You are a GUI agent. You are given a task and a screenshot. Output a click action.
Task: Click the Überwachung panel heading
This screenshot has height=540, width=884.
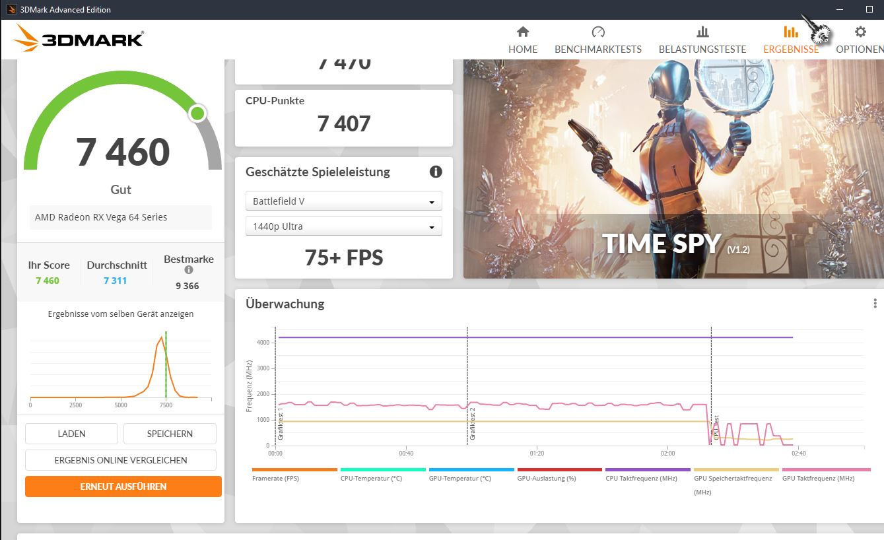pyautogui.click(x=285, y=304)
